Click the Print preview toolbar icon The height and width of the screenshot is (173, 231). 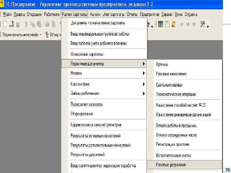click(53, 24)
